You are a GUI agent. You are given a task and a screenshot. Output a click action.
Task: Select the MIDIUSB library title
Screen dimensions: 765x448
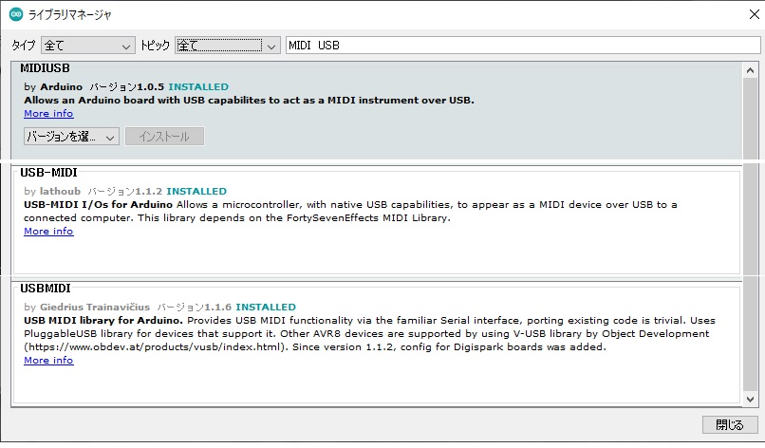(x=45, y=68)
